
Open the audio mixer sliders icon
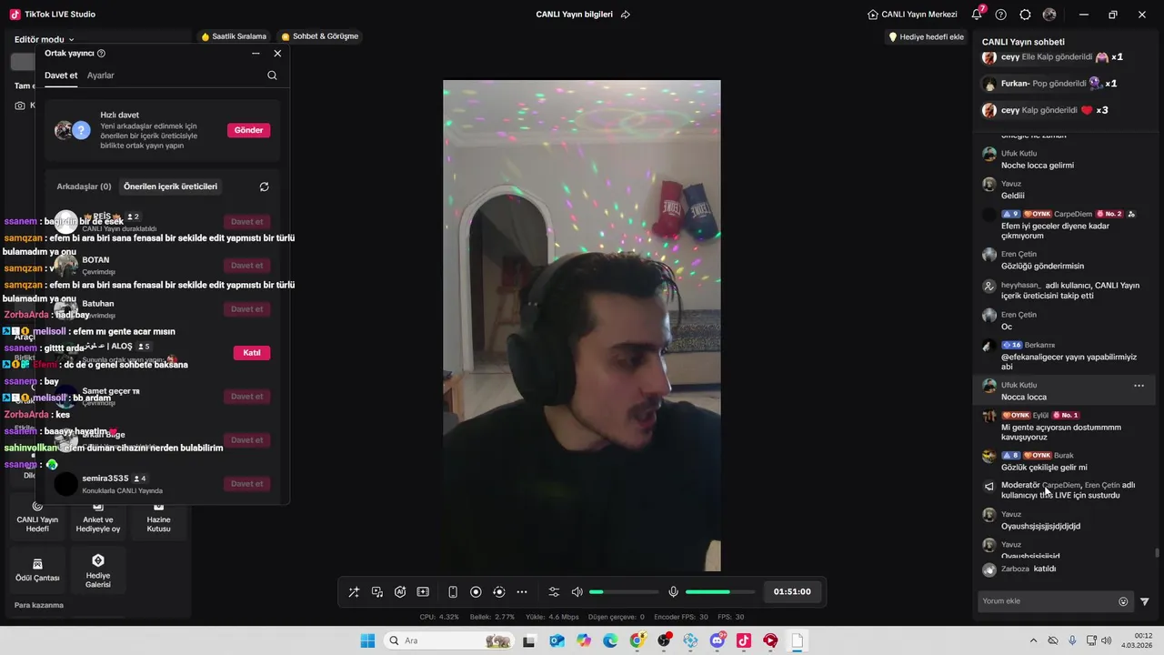click(554, 592)
